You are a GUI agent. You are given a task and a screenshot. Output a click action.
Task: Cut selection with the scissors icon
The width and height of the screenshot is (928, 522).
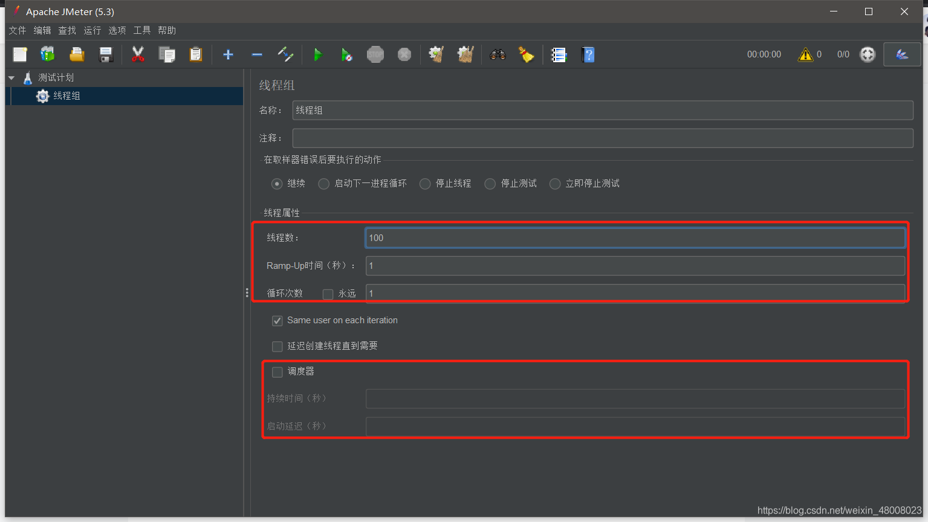coord(138,54)
